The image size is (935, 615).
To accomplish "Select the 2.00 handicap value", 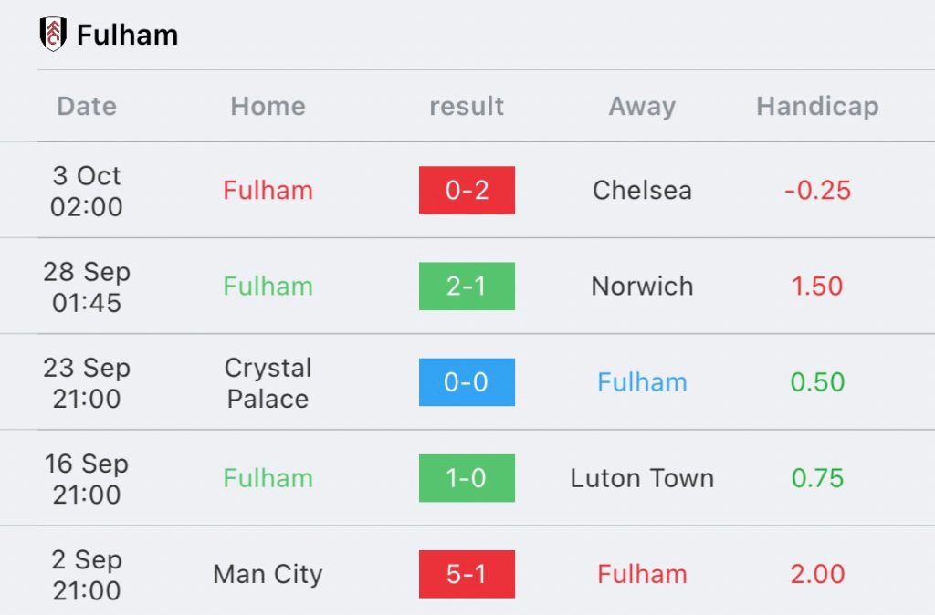I will pos(817,575).
